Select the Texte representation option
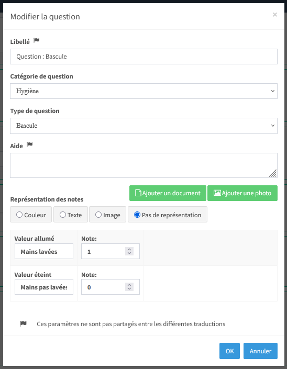The image size is (287, 369). pos(63,215)
